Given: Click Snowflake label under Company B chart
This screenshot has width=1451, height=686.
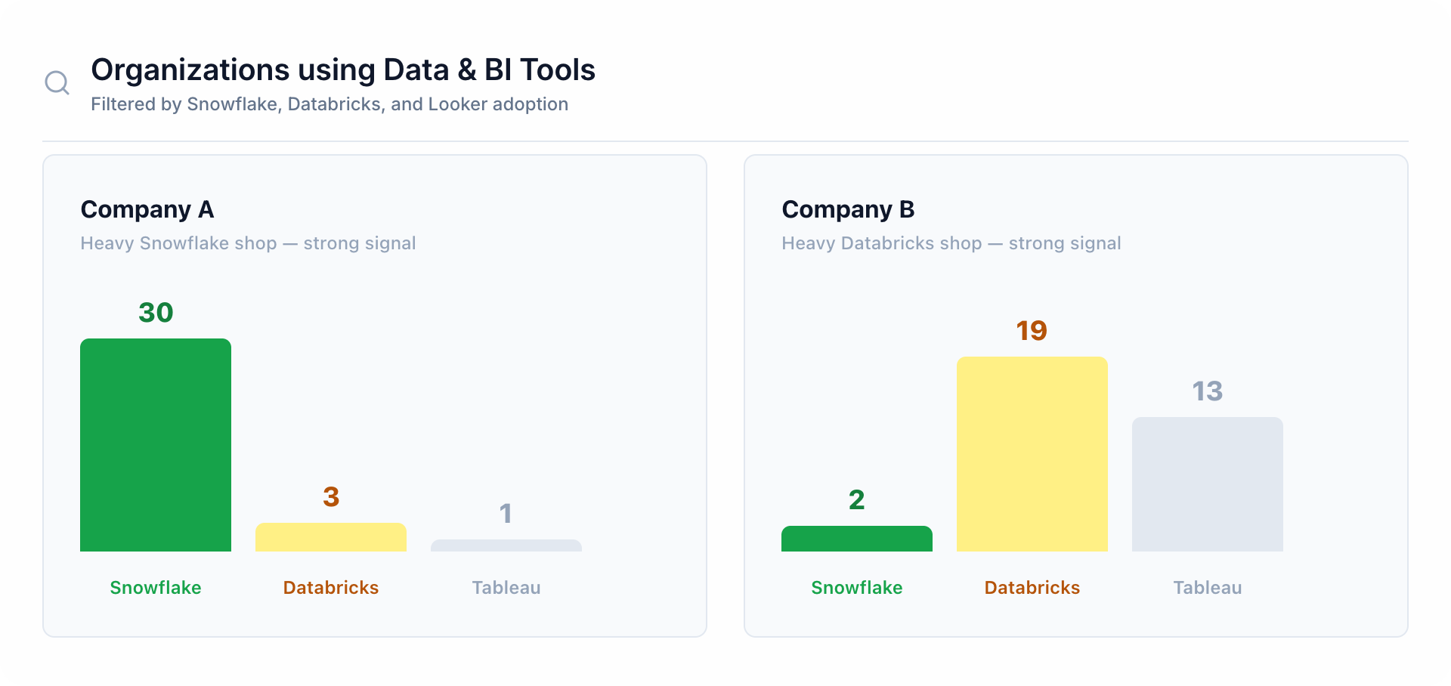Looking at the screenshot, I should [x=857, y=588].
